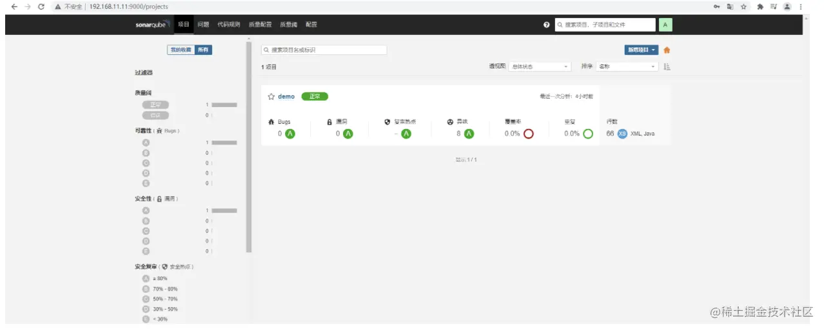Image resolution: width=824 pixels, height=329 pixels.
Task: Click the security hotspots rating A badge
Action: click(x=406, y=134)
